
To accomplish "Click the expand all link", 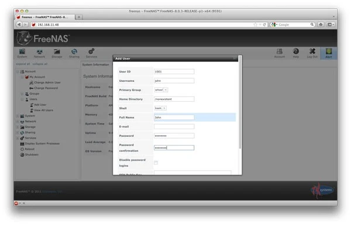I will pos(23,64).
